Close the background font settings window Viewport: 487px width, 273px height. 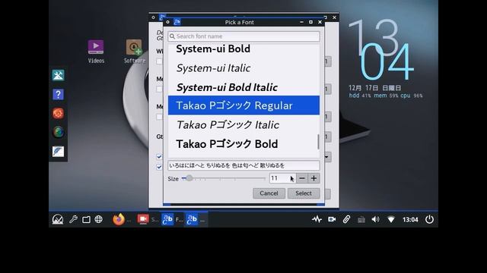[334, 17]
